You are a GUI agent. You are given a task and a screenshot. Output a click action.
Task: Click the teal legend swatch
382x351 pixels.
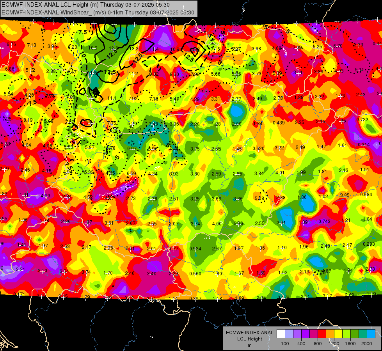click(363, 334)
